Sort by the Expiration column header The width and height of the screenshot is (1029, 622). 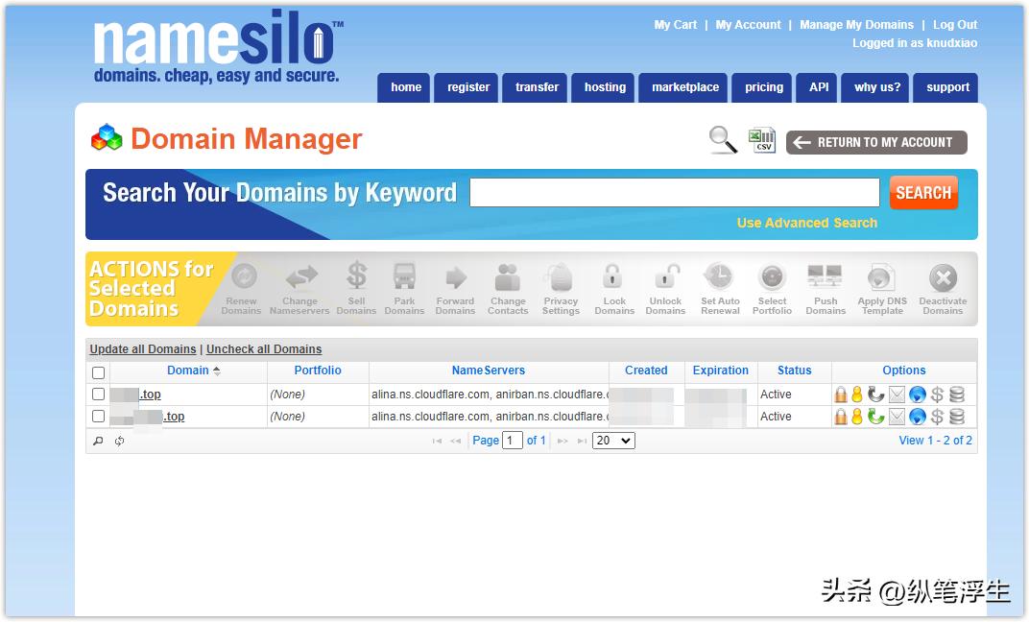pos(721,371)
